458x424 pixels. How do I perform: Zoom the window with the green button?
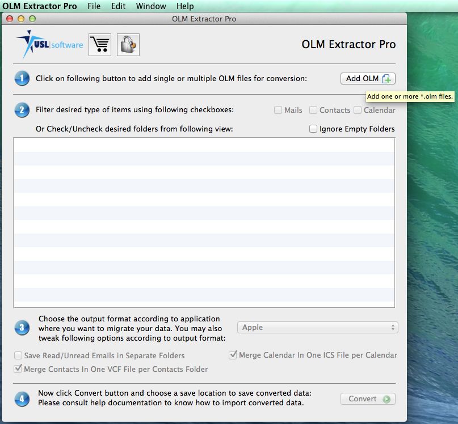click(x=32, y=19)
